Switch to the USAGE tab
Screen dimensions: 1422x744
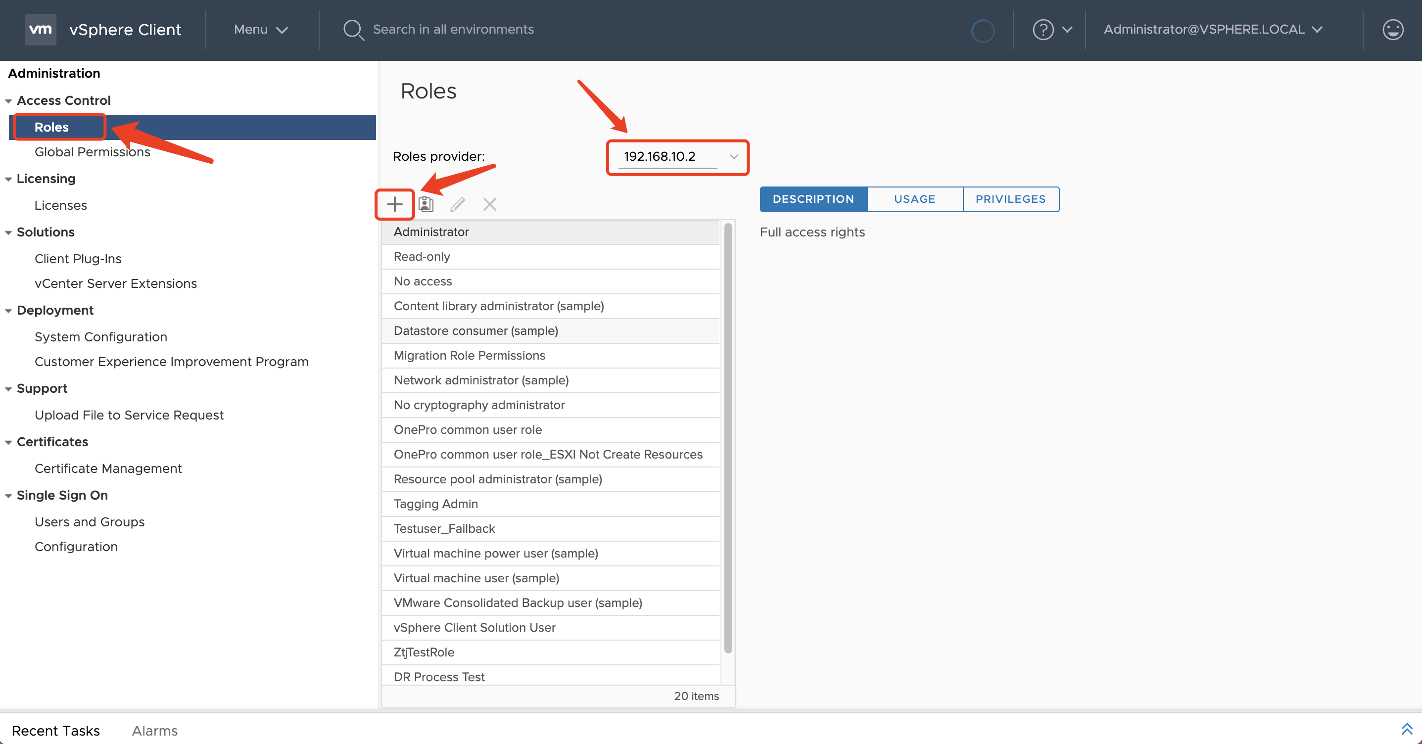(x=915, y=199)
